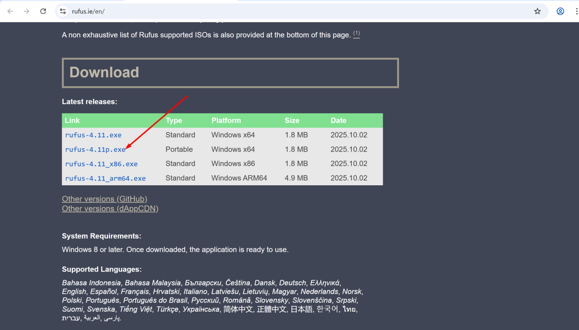Click the Date column header
The width and height of the screenshot is (579, 330).
pos(338,121)
